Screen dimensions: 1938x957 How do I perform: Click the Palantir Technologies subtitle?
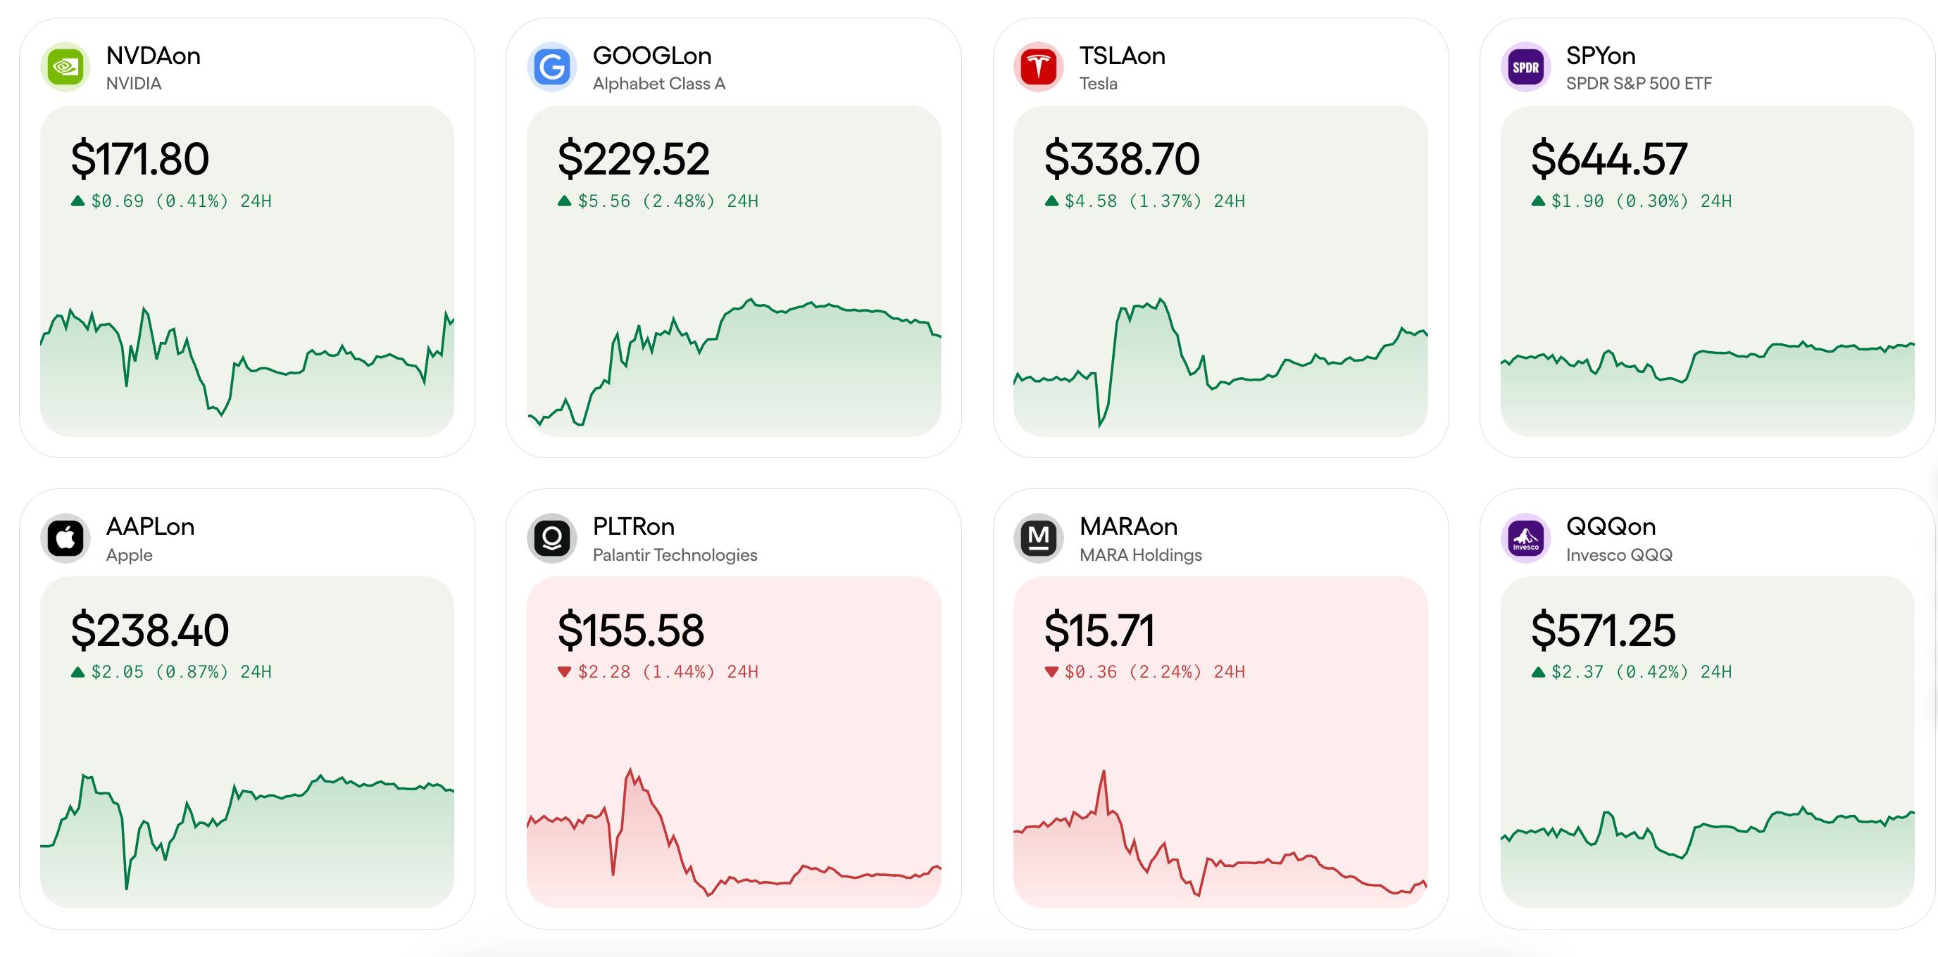674,554
